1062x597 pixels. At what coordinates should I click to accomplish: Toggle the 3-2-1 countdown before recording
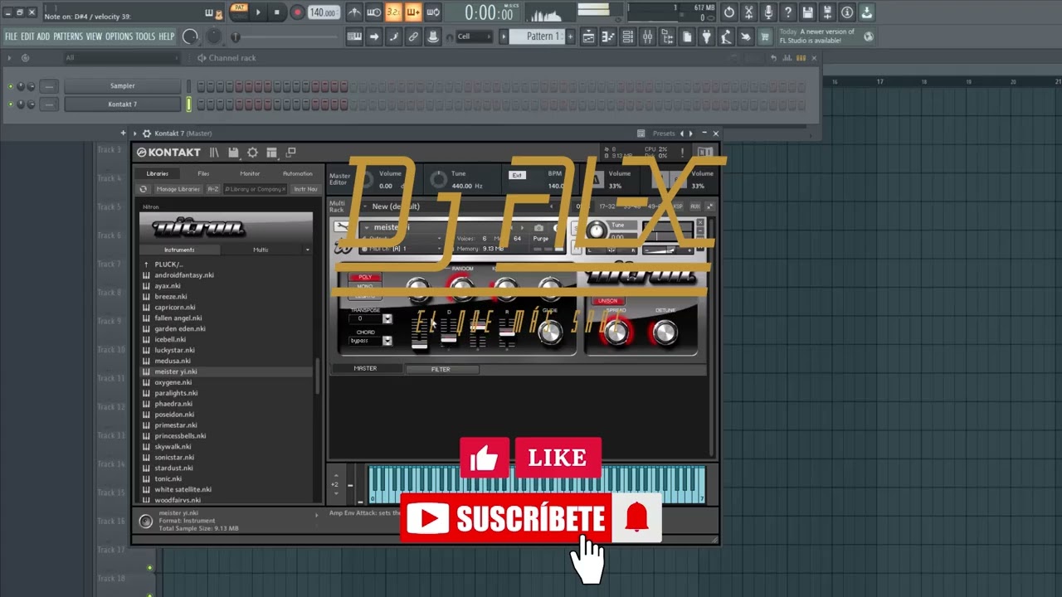(394, 12)
